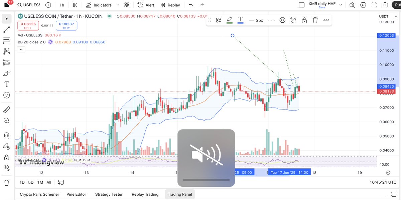
Task: Toggle Lock All Drawing Tools padlock
Action: (6, 157)
